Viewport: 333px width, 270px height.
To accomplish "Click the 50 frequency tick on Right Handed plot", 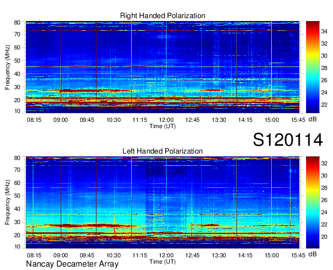I will (x=17, y=61).
